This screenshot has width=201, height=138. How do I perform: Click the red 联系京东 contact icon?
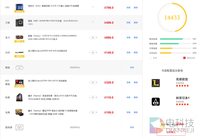184,58
